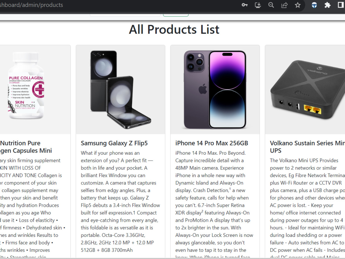Screen dimensions: 345x259
Task: Select the Samsung Galaxy Z Flip5 title
Action: 114,143
